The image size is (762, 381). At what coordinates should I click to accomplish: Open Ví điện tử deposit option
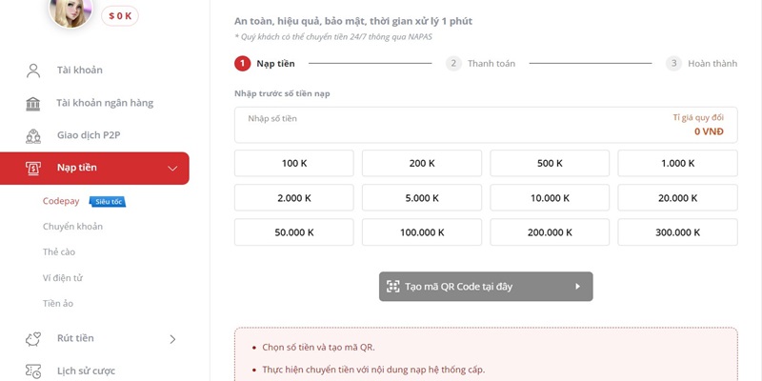pos(63,278)
